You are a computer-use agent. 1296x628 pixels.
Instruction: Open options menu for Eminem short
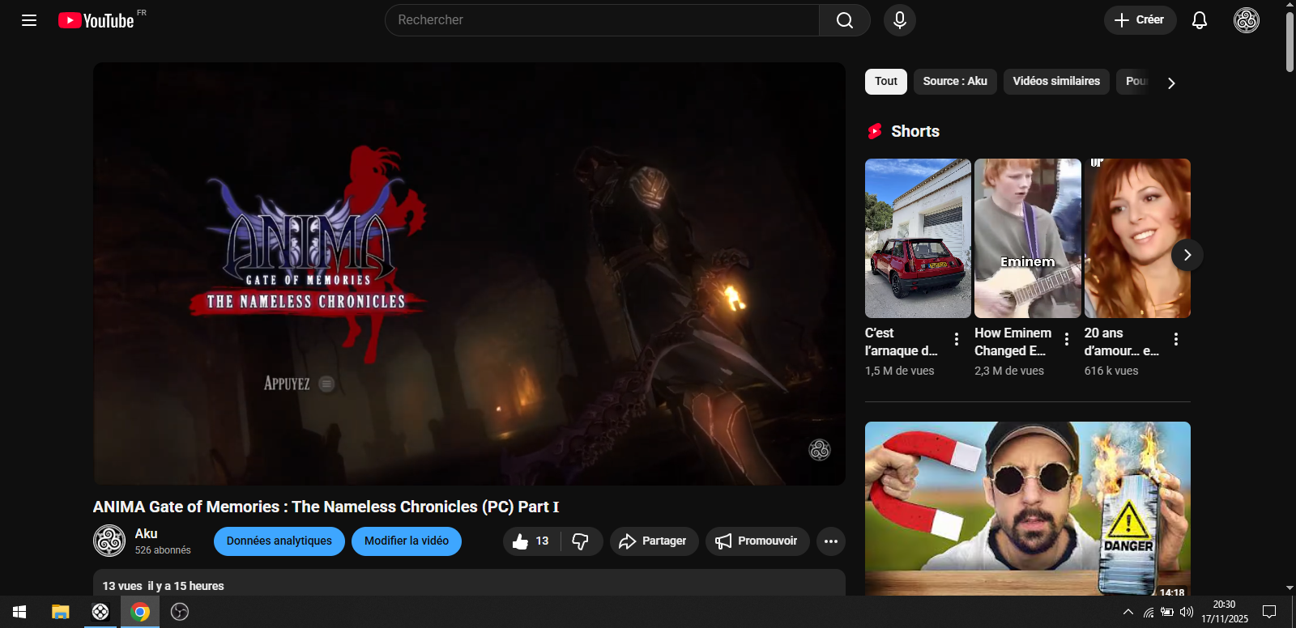[1066, 339]
